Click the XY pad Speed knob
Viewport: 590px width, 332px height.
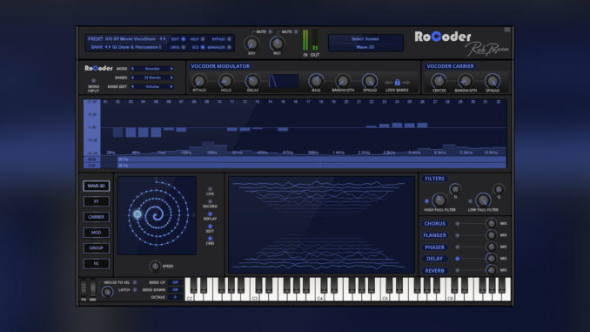pyautogui.click(x=155, y=266)
